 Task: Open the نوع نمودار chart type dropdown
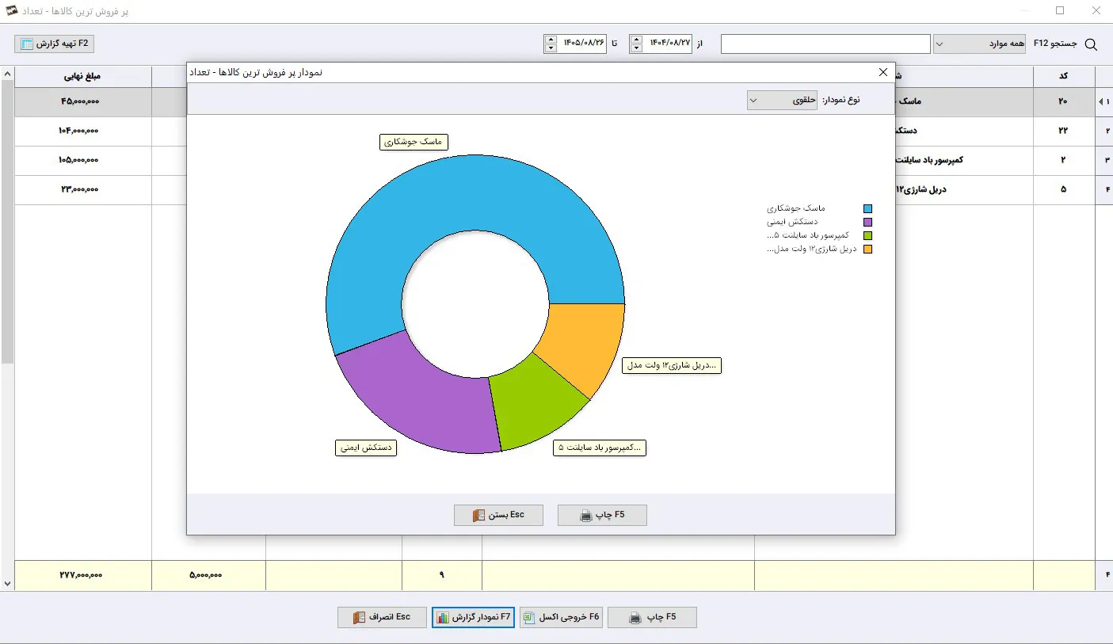point(782,101)
